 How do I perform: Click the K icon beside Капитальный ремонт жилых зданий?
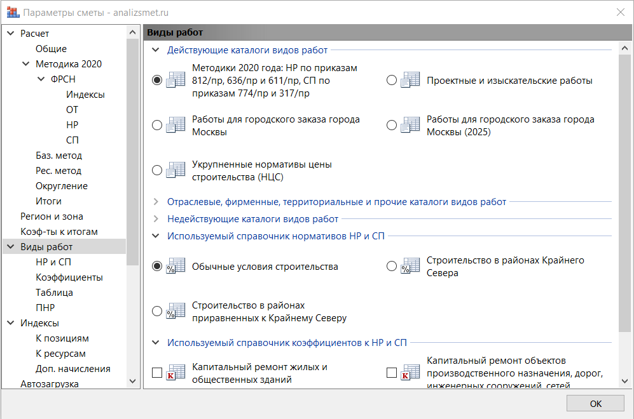tap(176, 373)
